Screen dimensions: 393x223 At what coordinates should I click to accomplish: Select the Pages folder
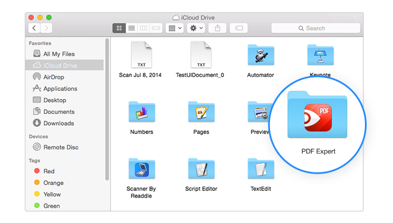[x=201, y=112]
